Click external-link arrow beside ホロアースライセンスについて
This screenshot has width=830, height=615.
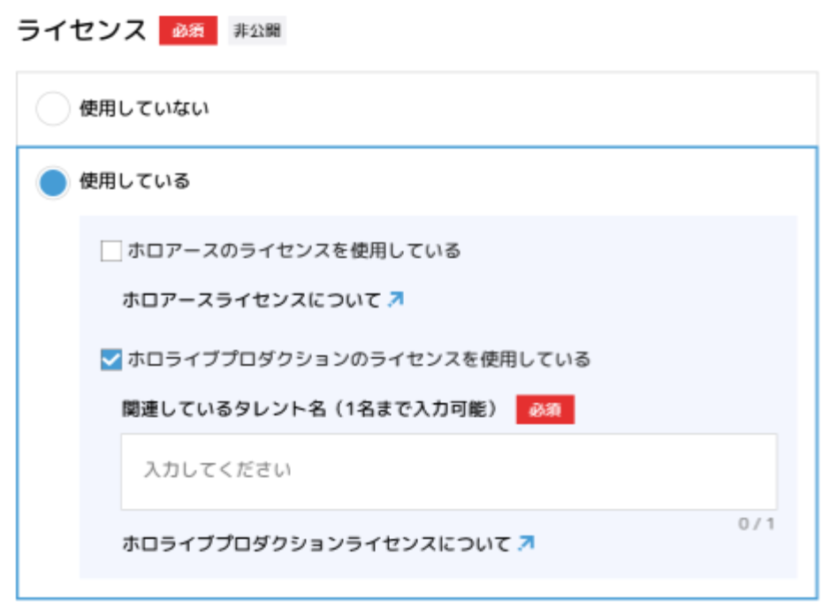point(396,300)
